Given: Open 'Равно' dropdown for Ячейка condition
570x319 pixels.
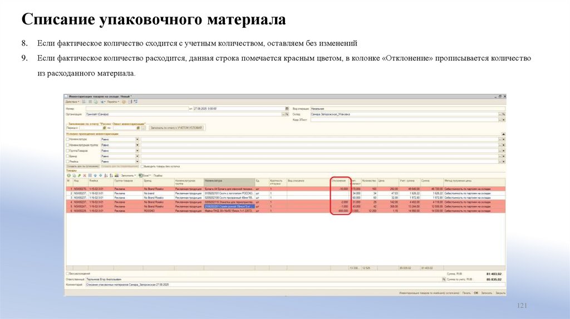Looking at the screenshot, I should (x=137, y=162).
